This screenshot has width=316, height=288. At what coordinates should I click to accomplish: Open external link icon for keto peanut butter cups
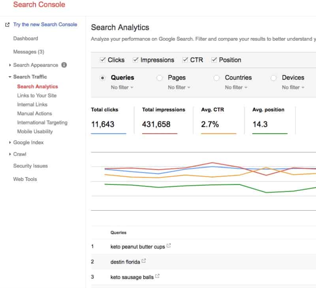[169, 246]
